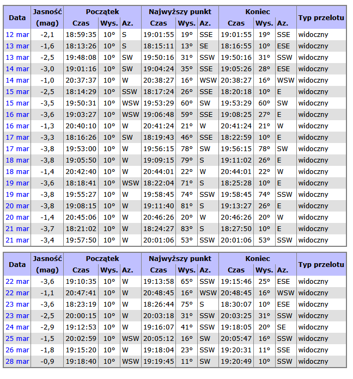Open 13 mar pass starting at 18:13:26

pyautogui.click(x=17, y=46)
